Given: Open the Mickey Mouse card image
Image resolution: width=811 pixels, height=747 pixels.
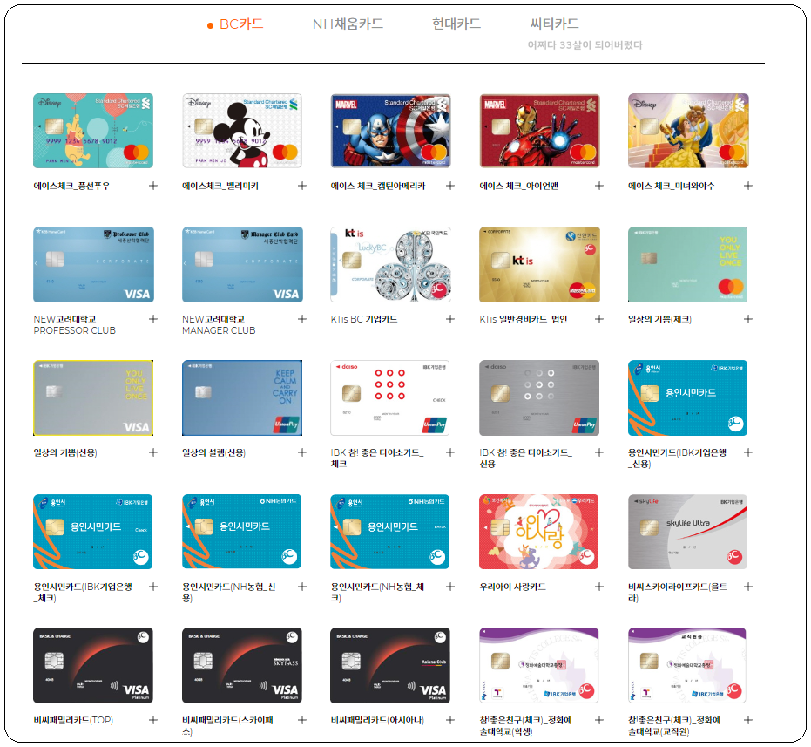Looking at the screenshot, I should 241,131.
